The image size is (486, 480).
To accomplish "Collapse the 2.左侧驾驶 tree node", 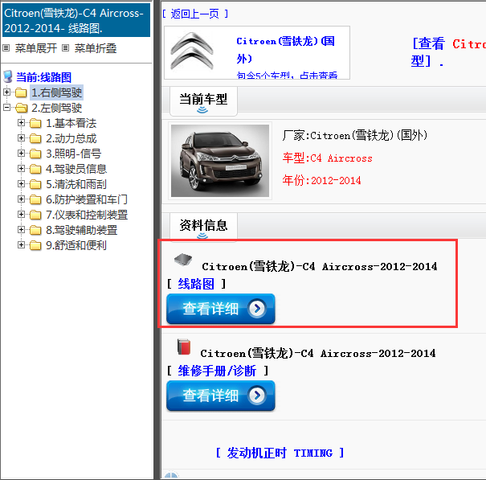I will (x=6, y=107).
